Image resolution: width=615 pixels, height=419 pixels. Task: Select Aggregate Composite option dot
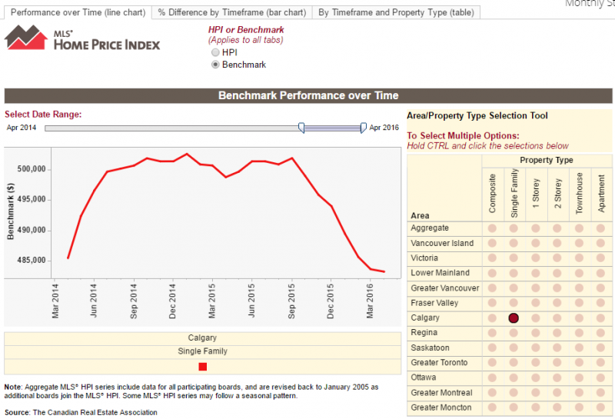click(492, 228)
